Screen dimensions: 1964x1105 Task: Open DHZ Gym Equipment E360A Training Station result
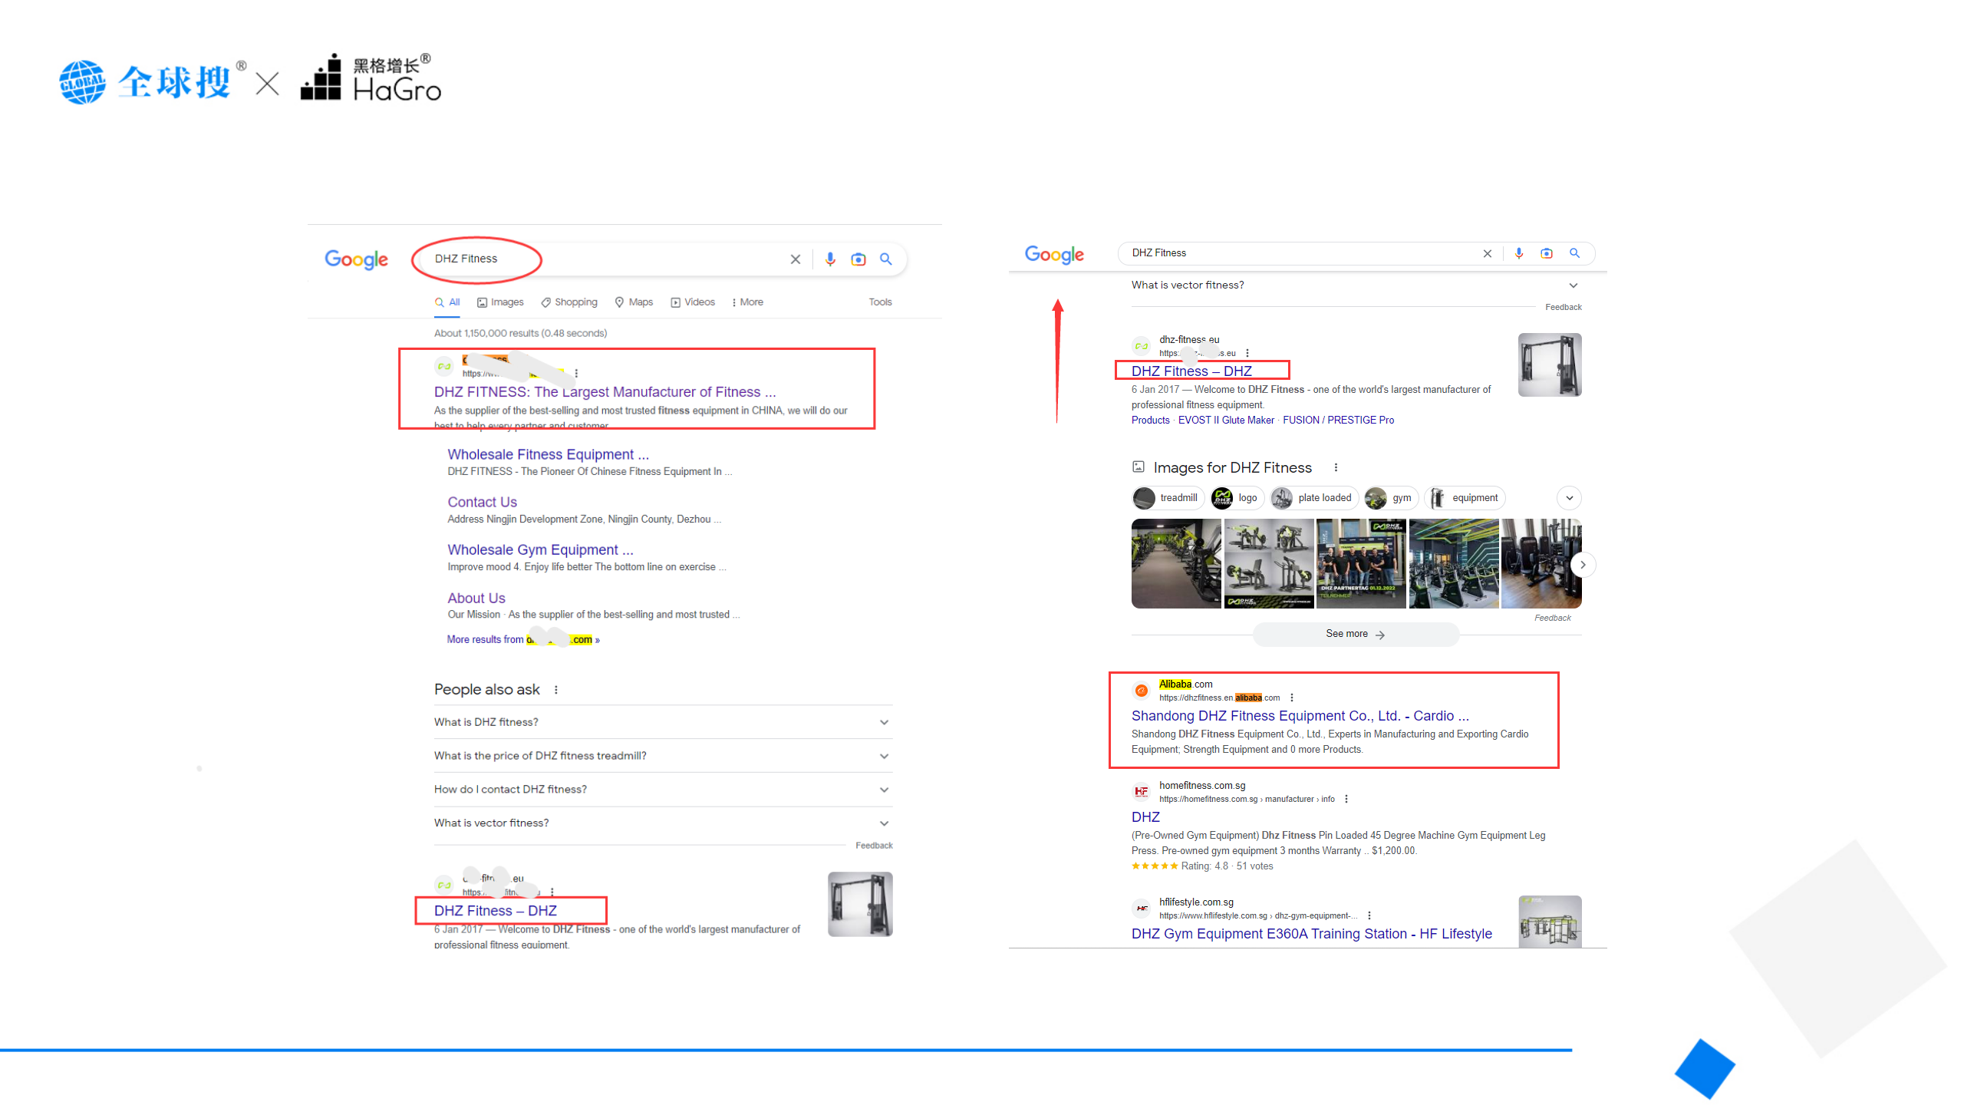point(1311,934)
